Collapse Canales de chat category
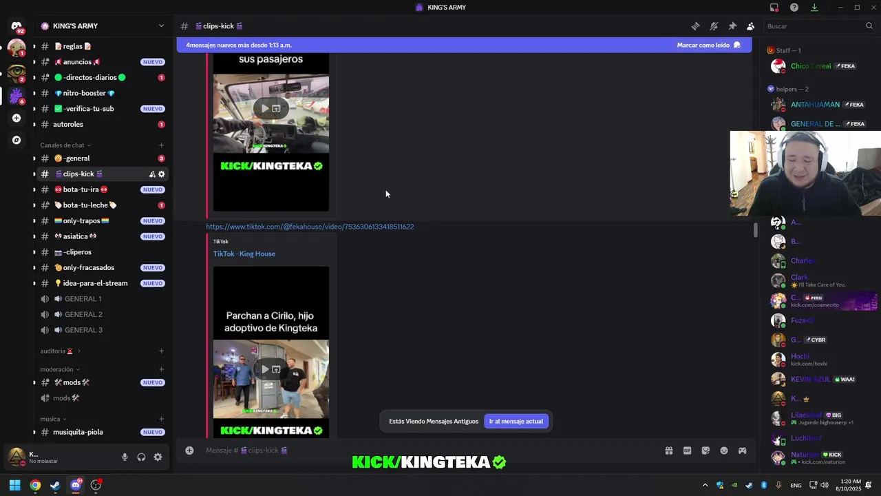 click(65, 145)
